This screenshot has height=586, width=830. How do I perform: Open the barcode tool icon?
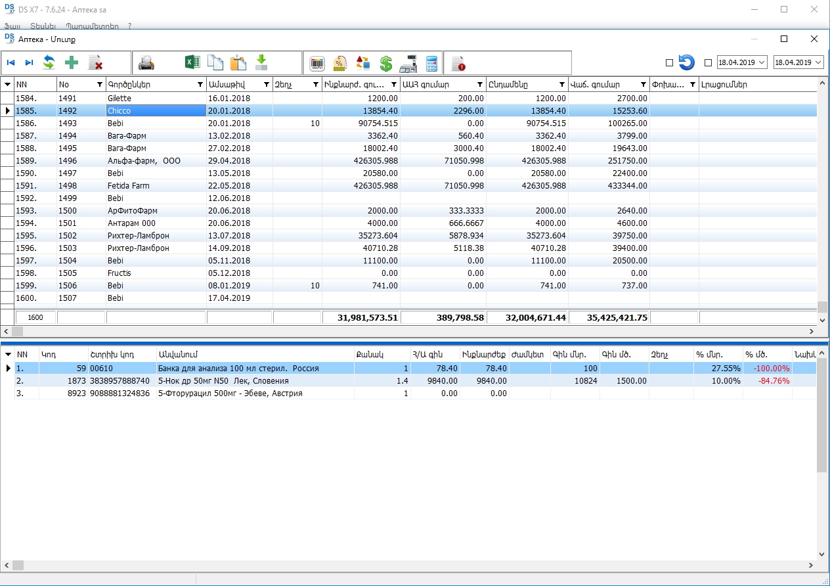point(317,63)
